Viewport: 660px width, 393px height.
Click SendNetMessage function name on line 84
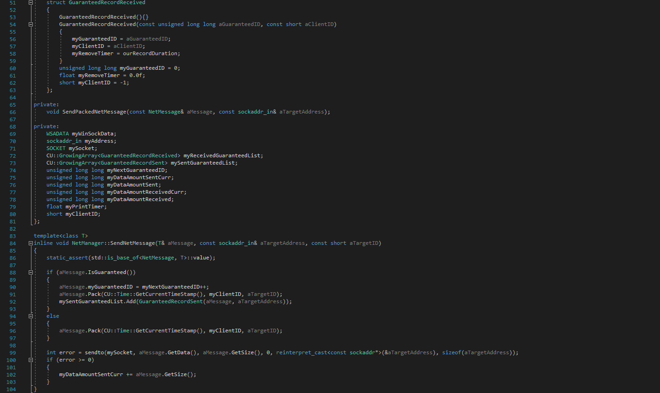pyautogui.click(x=133, y=243)
